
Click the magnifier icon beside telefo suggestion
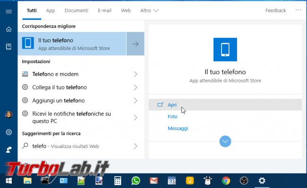click(25, 146)
